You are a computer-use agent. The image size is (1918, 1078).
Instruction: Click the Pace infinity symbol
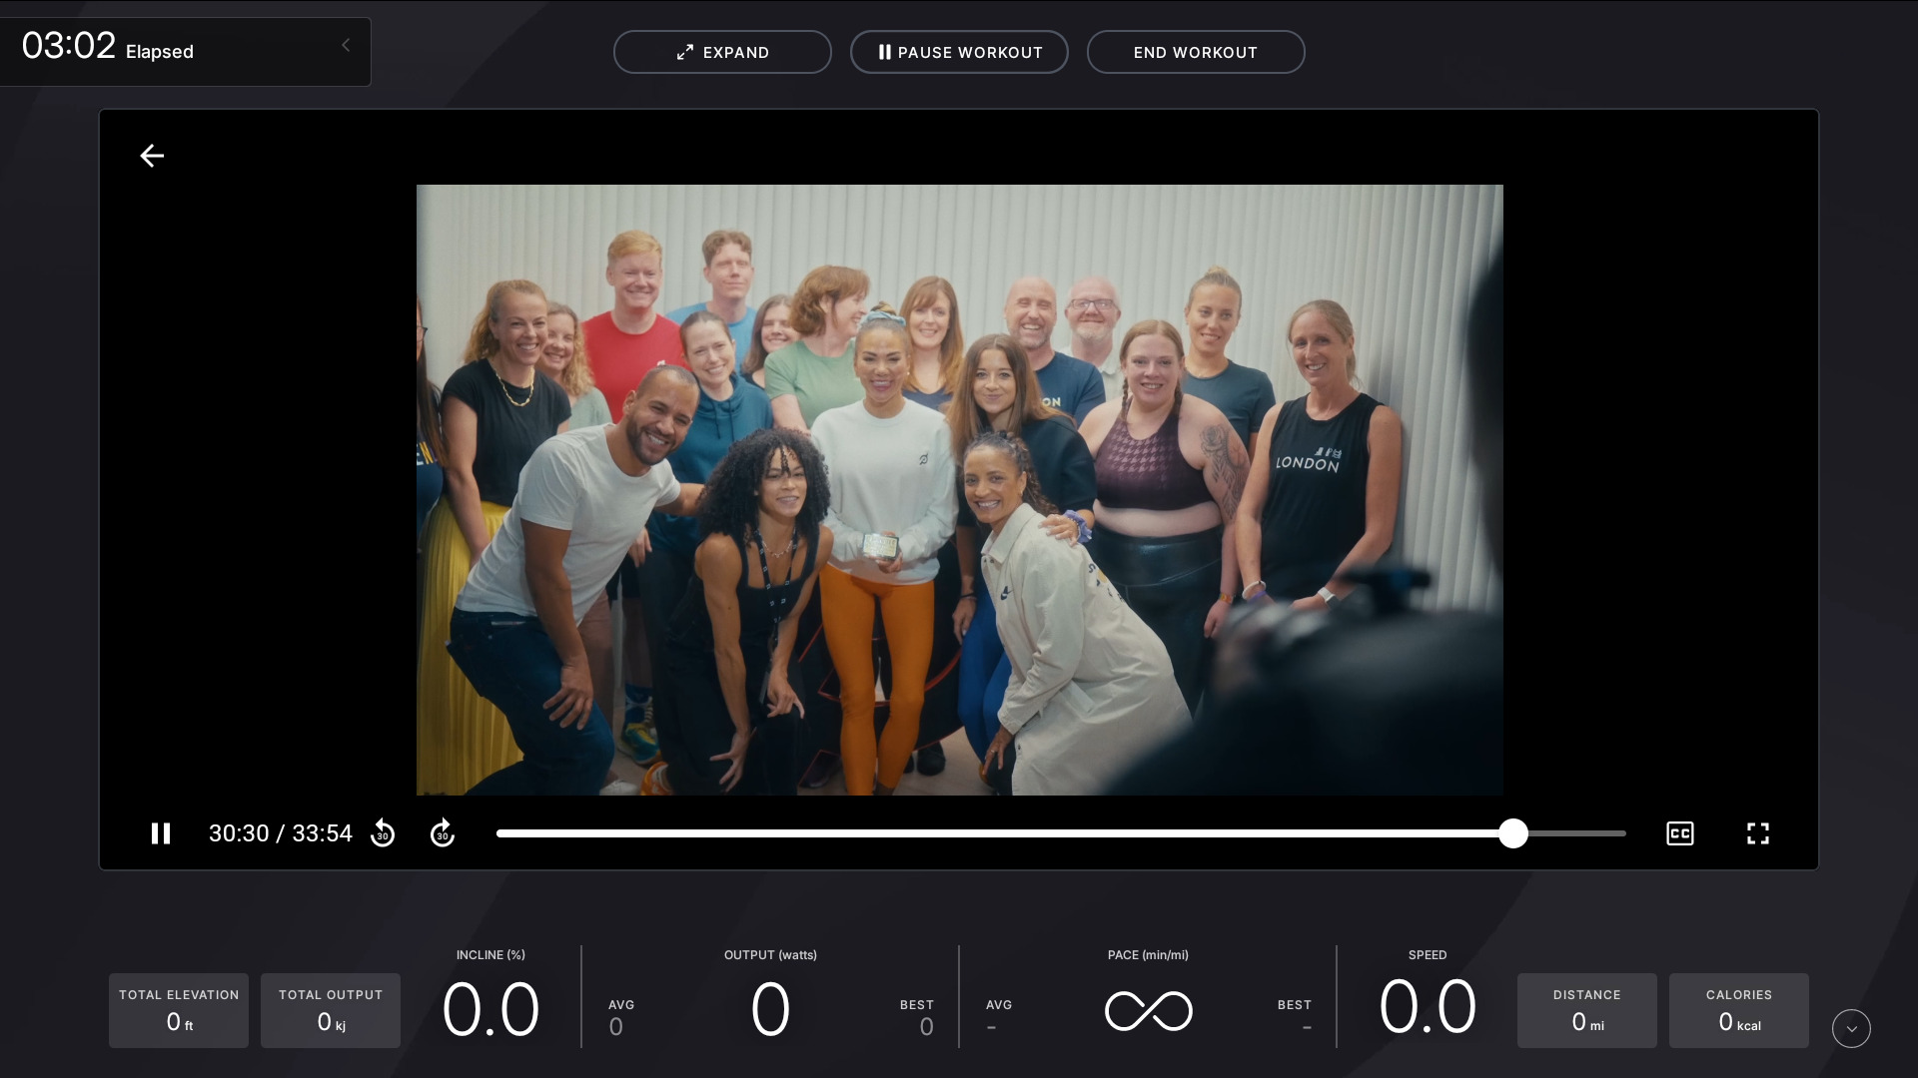(x=1149, y=1011)
